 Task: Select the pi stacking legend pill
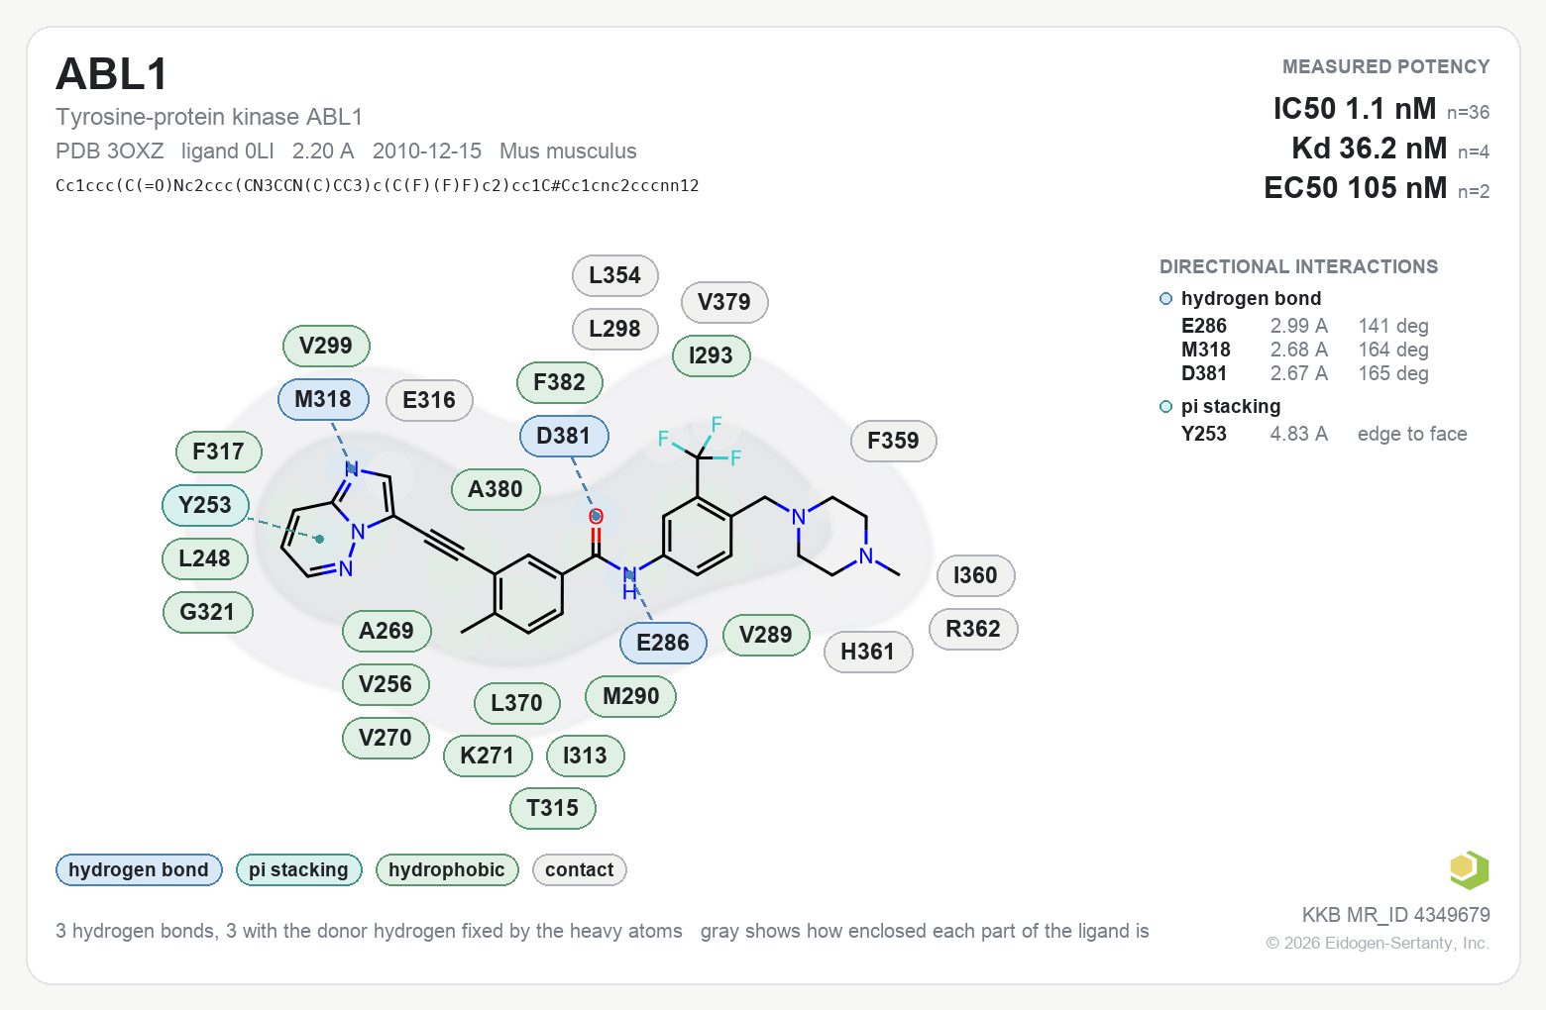tap(299, 869)
